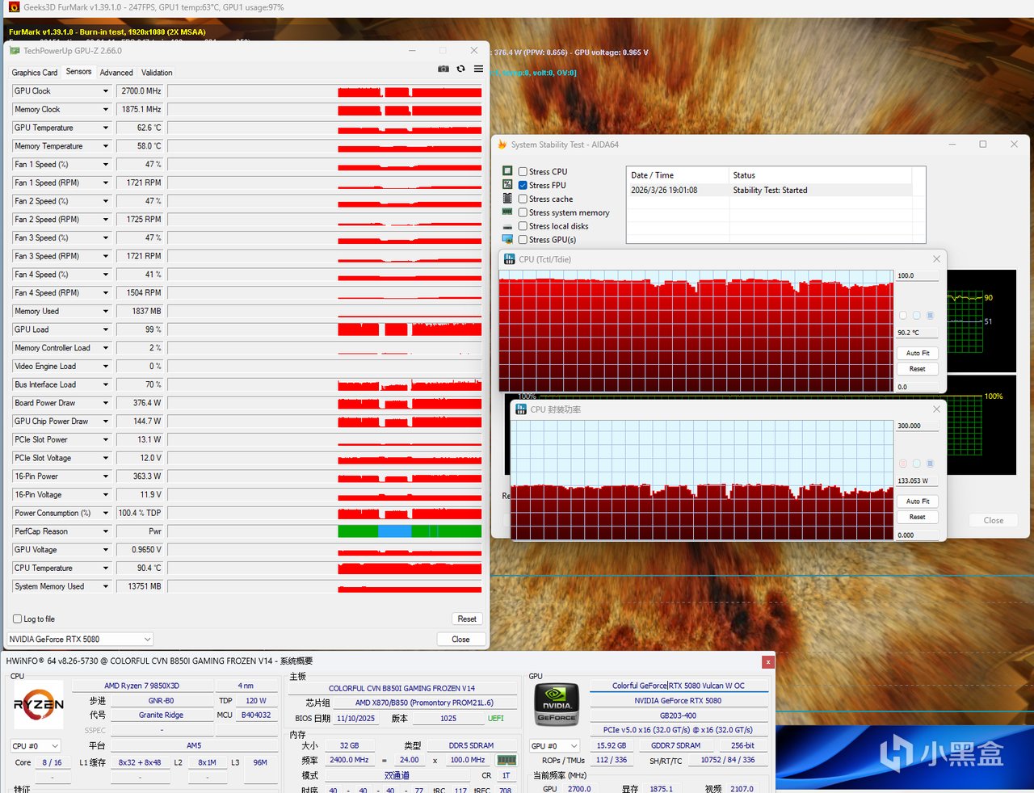This screenshot has height=793, width=1034.
Task: Open the CPU Temperature sensor dropdown
Action: point(105,569)
